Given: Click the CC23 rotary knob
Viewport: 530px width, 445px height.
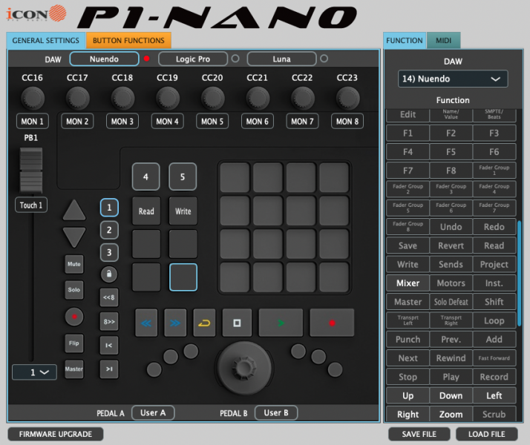Looking at the screenshot, I should coord(347,98).
